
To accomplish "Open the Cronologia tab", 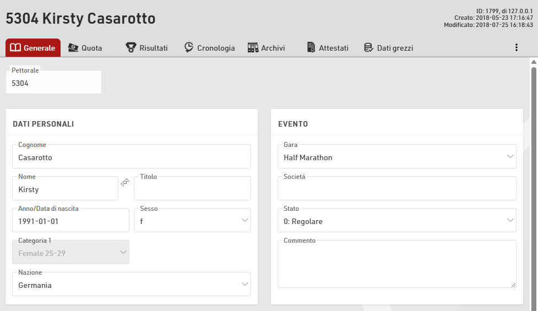I will [x=209, y=48].
